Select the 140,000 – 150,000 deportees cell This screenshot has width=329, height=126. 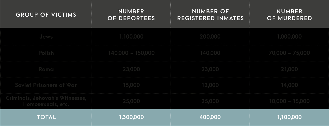coord(131,53)
